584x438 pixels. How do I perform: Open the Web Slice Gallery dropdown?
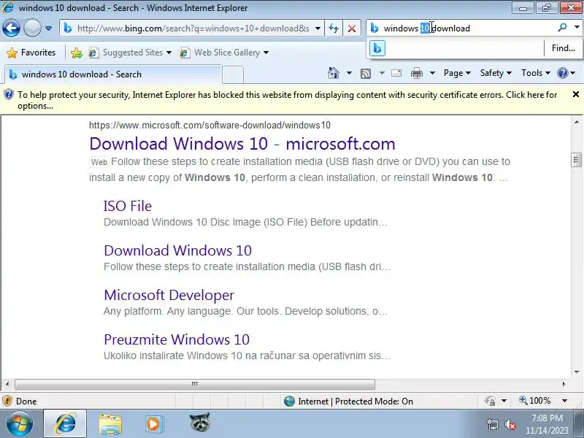coord(224,53)
